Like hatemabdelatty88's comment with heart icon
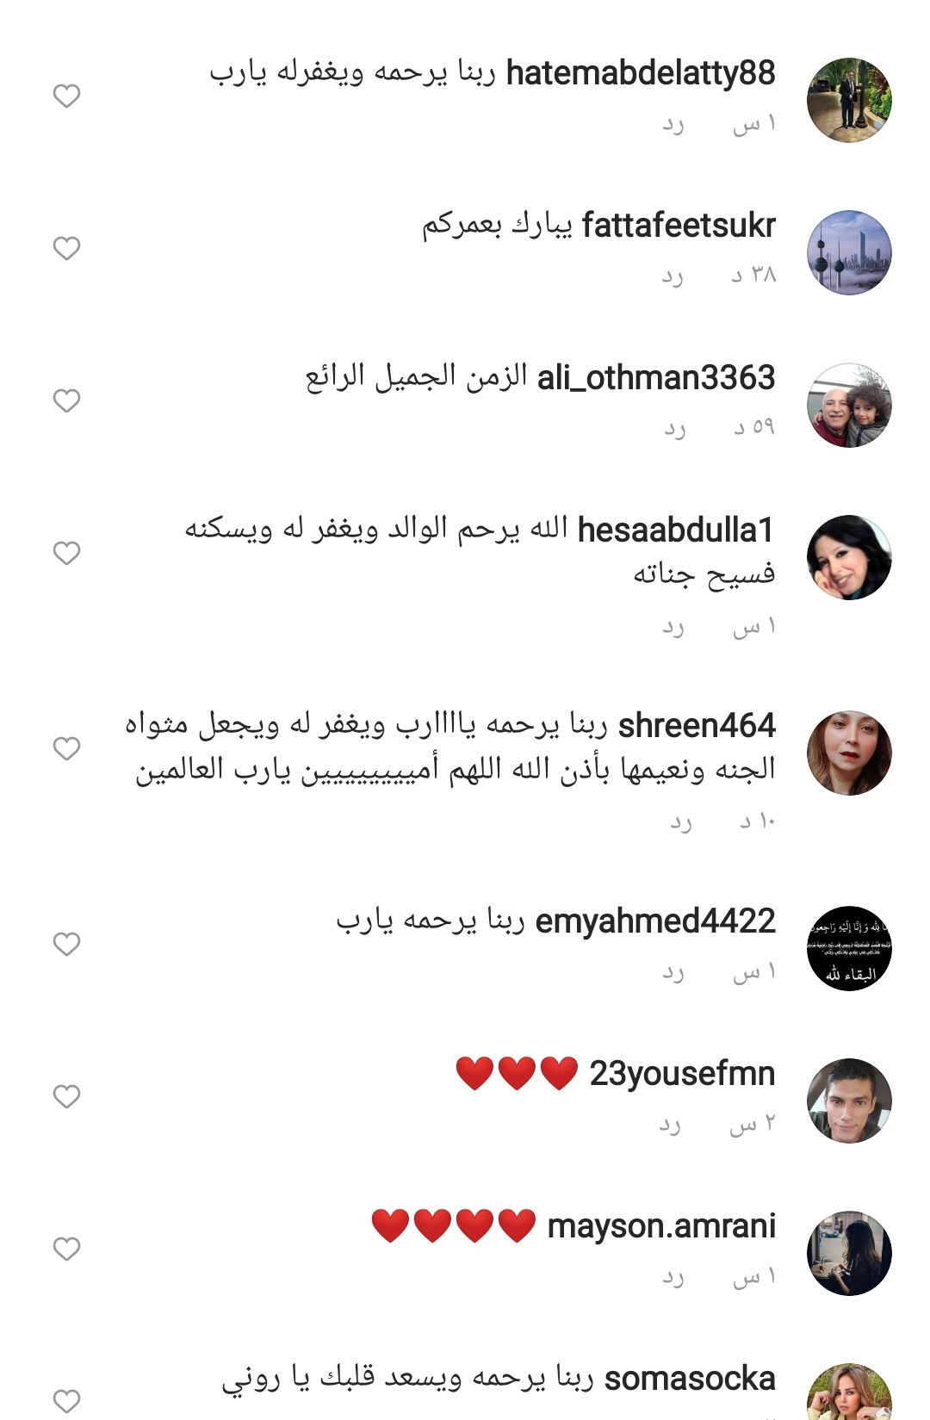 click(x=66, y=96)
